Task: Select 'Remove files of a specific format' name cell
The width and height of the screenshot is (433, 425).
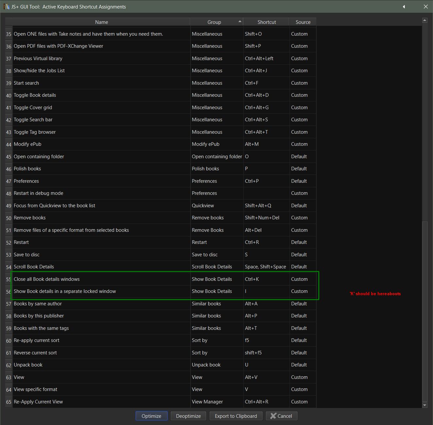Action: click(x=101, y=230)
